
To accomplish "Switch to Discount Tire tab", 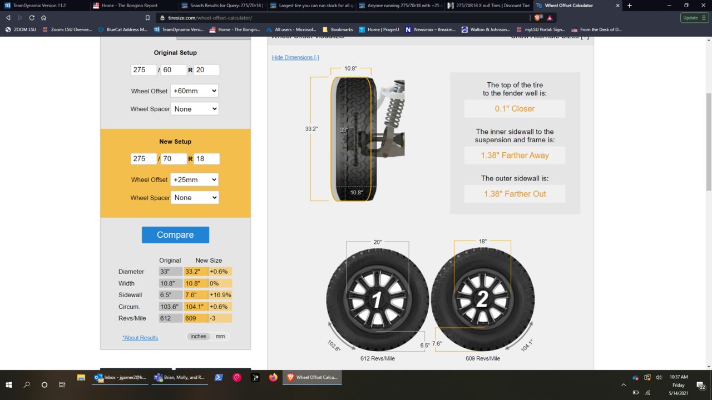I will (x=489, y=6).
